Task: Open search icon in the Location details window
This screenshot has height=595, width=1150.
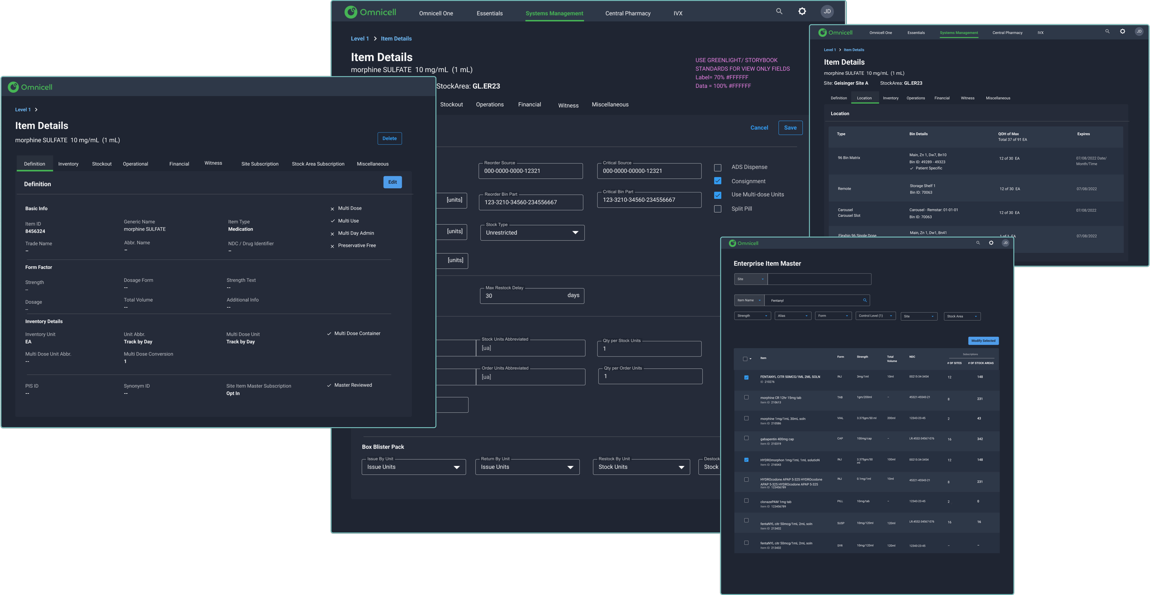Action: coord(1107,31)
